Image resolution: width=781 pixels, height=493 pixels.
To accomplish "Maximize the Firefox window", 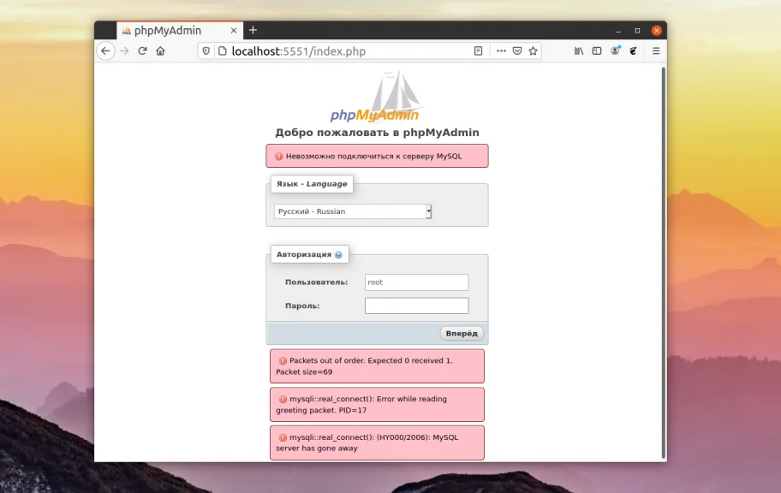I will point(637,30).
